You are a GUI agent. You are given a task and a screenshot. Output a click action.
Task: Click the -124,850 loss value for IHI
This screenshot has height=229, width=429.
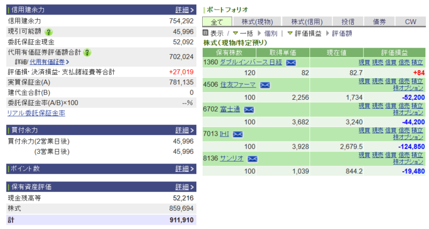click(411, 146)
